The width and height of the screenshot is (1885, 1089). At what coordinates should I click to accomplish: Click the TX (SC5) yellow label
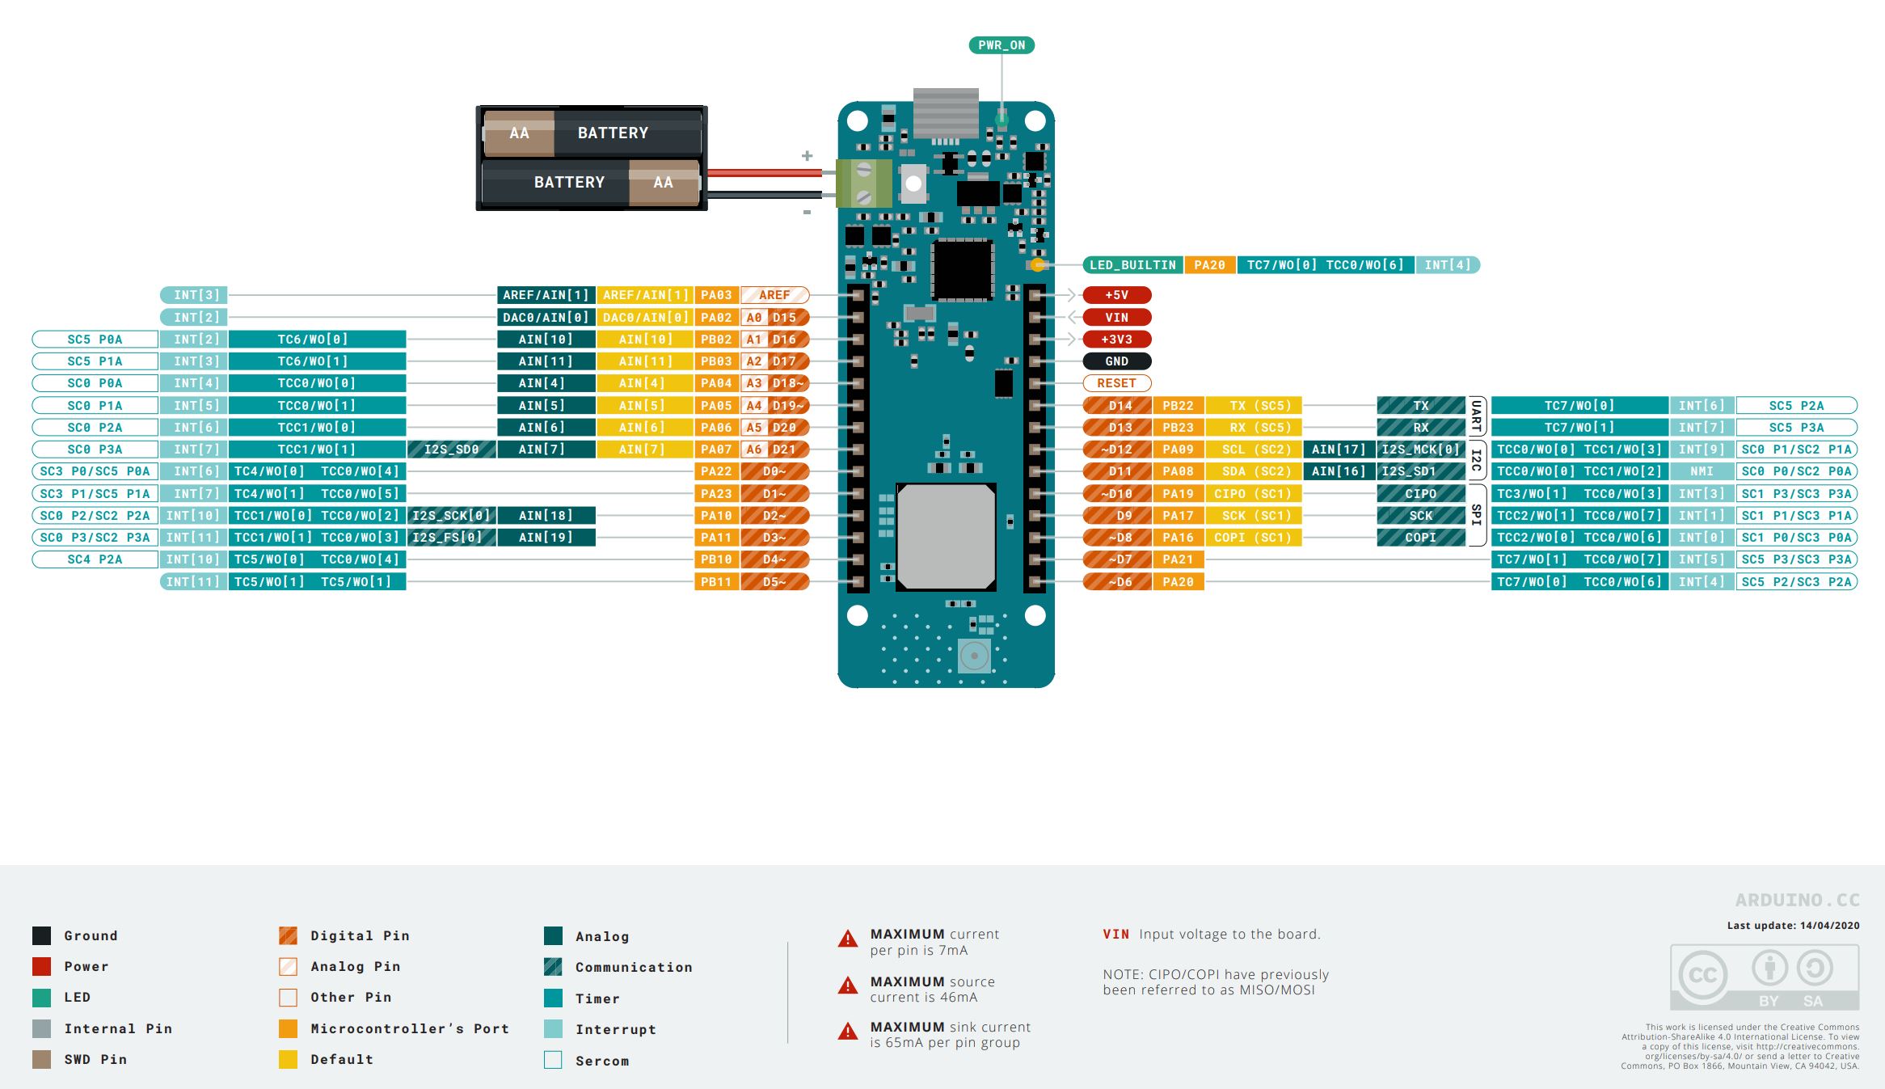pos(1254,406)
